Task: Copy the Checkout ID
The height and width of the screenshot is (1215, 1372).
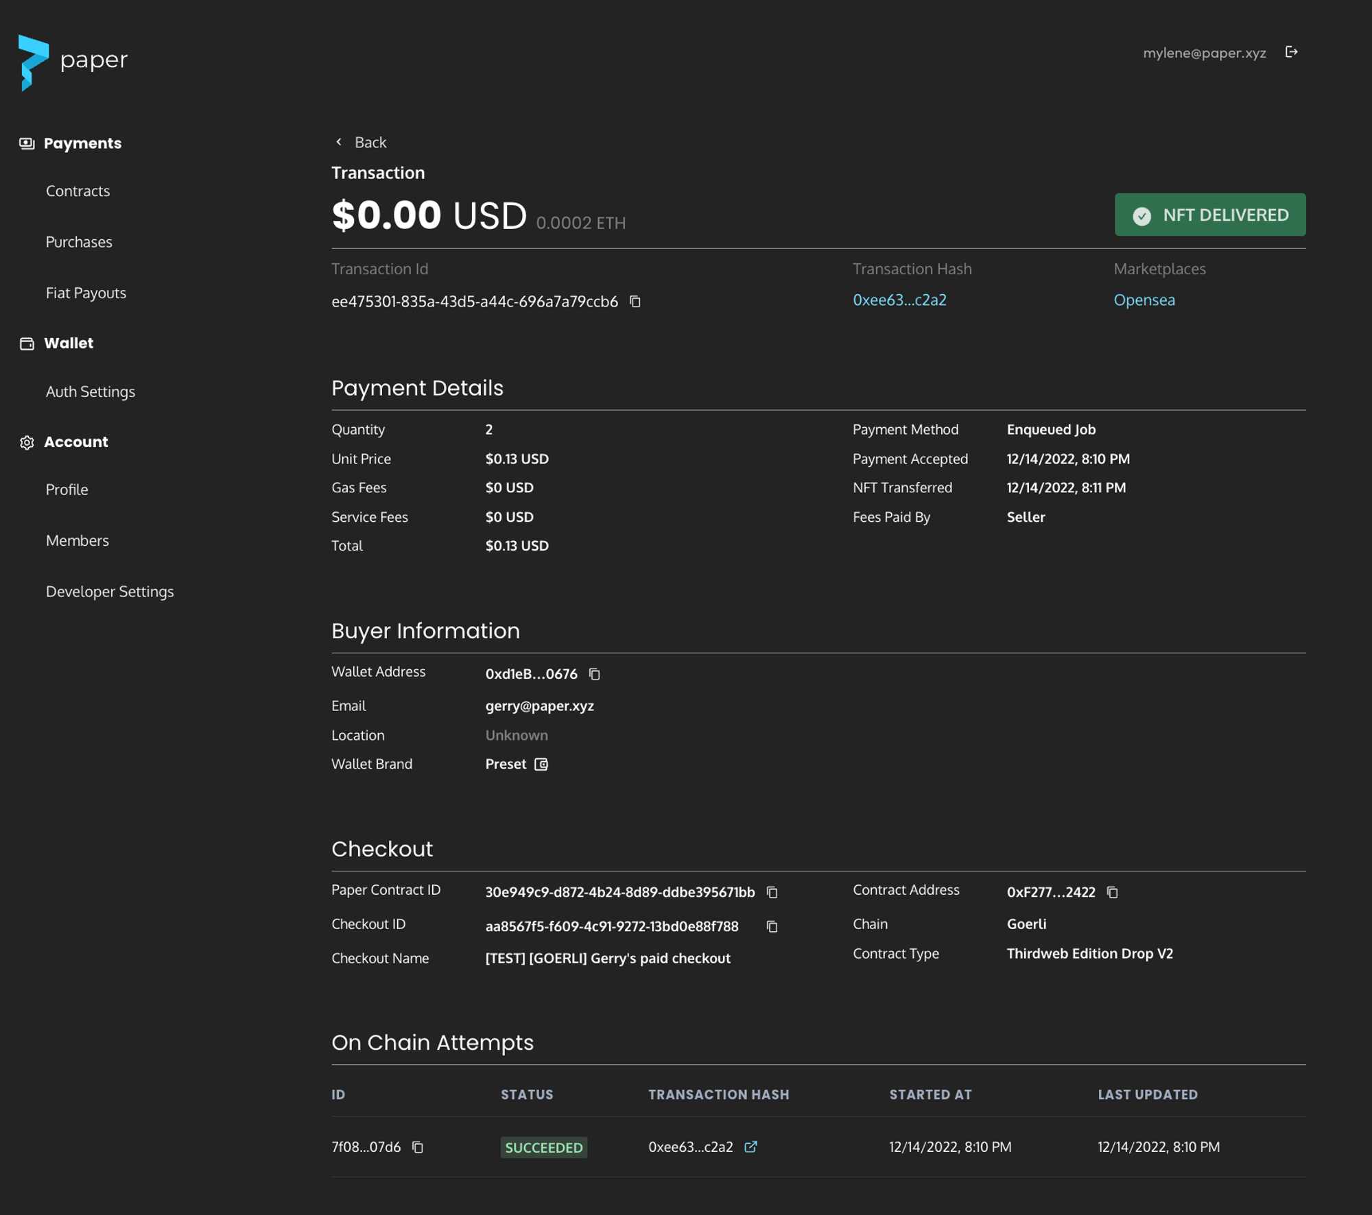Action: [772, 926]
